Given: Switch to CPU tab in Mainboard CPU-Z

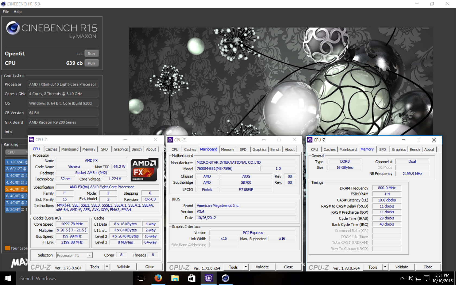Looking at the screenshot, I should pos(175,150).
